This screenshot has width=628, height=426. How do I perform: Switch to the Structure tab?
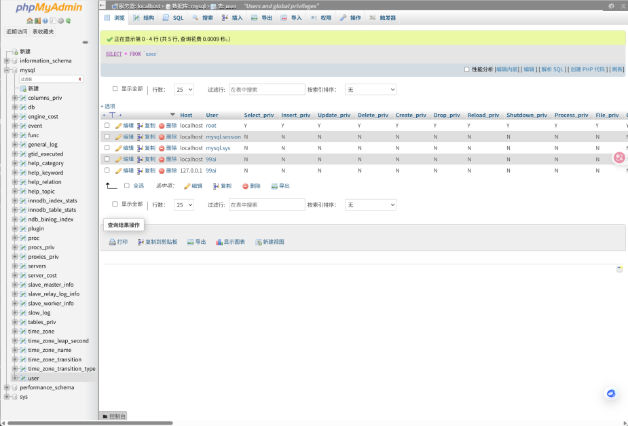[x=144, y=18]
